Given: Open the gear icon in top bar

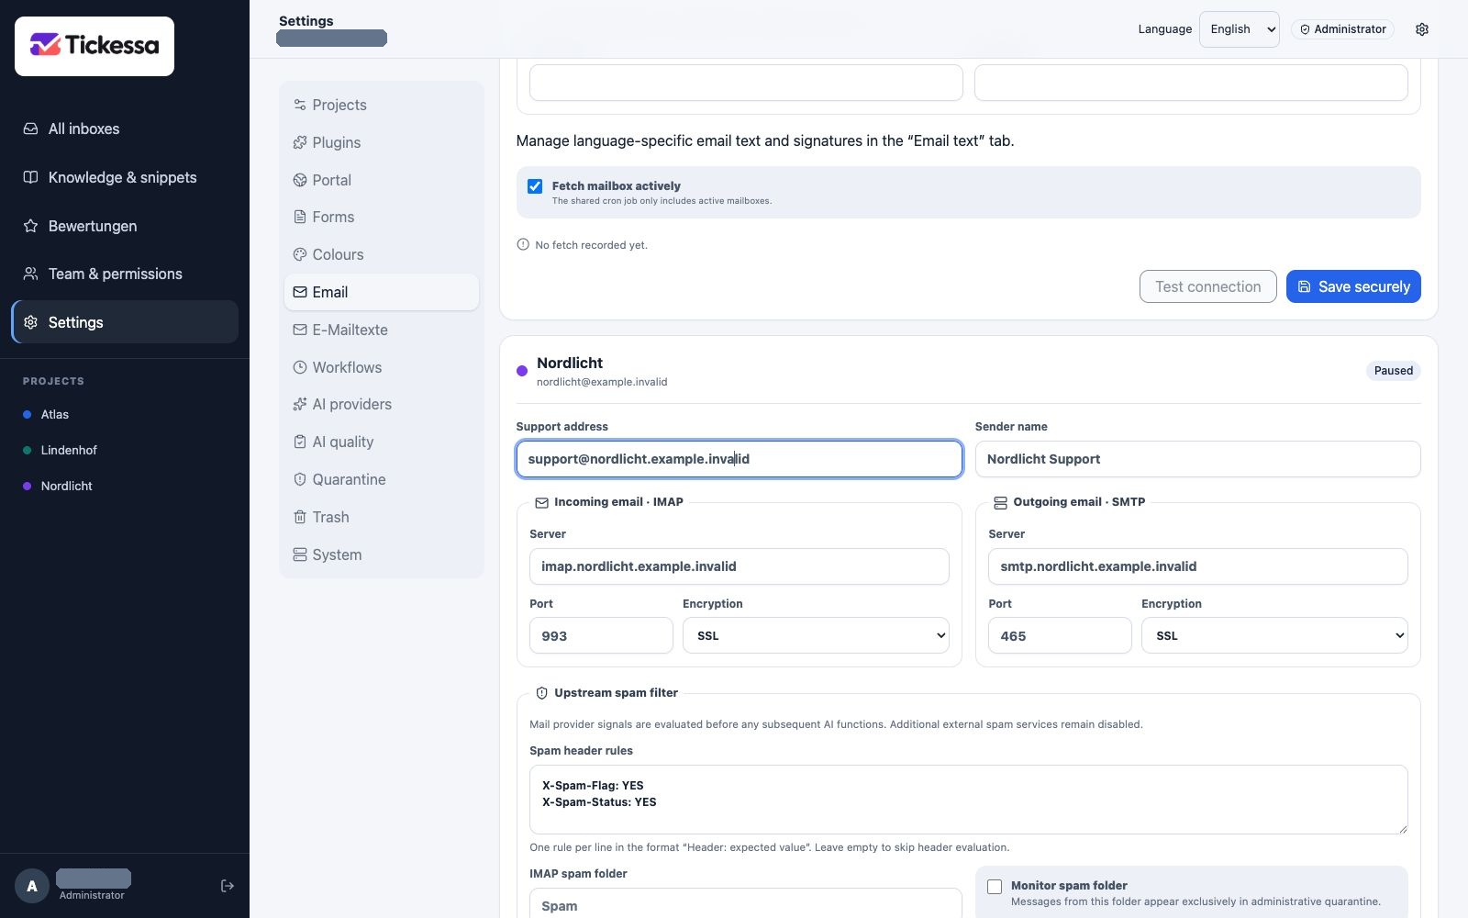Looking at the screenshot, I should coord(1422,29).
